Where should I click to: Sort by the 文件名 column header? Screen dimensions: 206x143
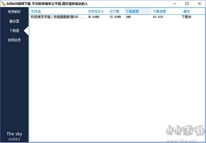[36, 12]
